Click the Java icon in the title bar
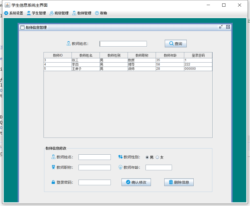The image size is (250, 206). point(7,5)
